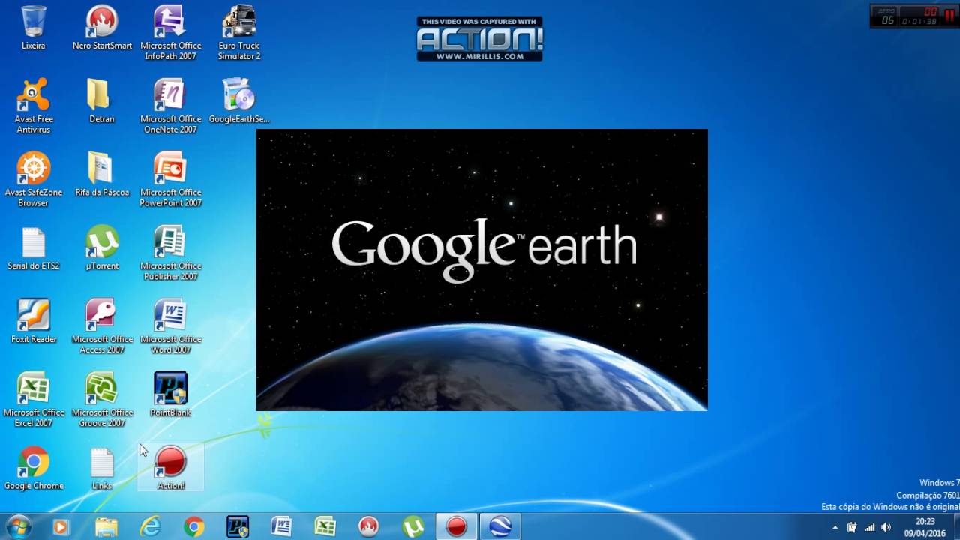Open Nero StartSmart on the taskbar
The height and width of the screenshot is (540, 960).
pyautogui.click(x=368, y=527)
